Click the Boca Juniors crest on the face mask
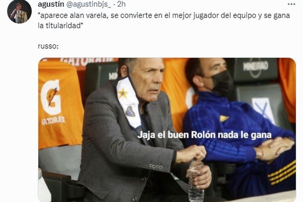Screen dimensions: 303x202 [x=131, y=111]
